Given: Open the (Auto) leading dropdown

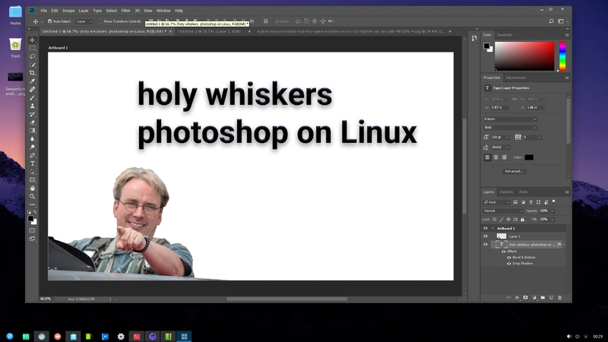Looking at the screenshot, I should pyautogui.click(x=508, y=147).
